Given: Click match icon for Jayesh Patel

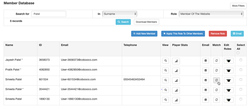Looking at the screenshot, I should (216, 61).
